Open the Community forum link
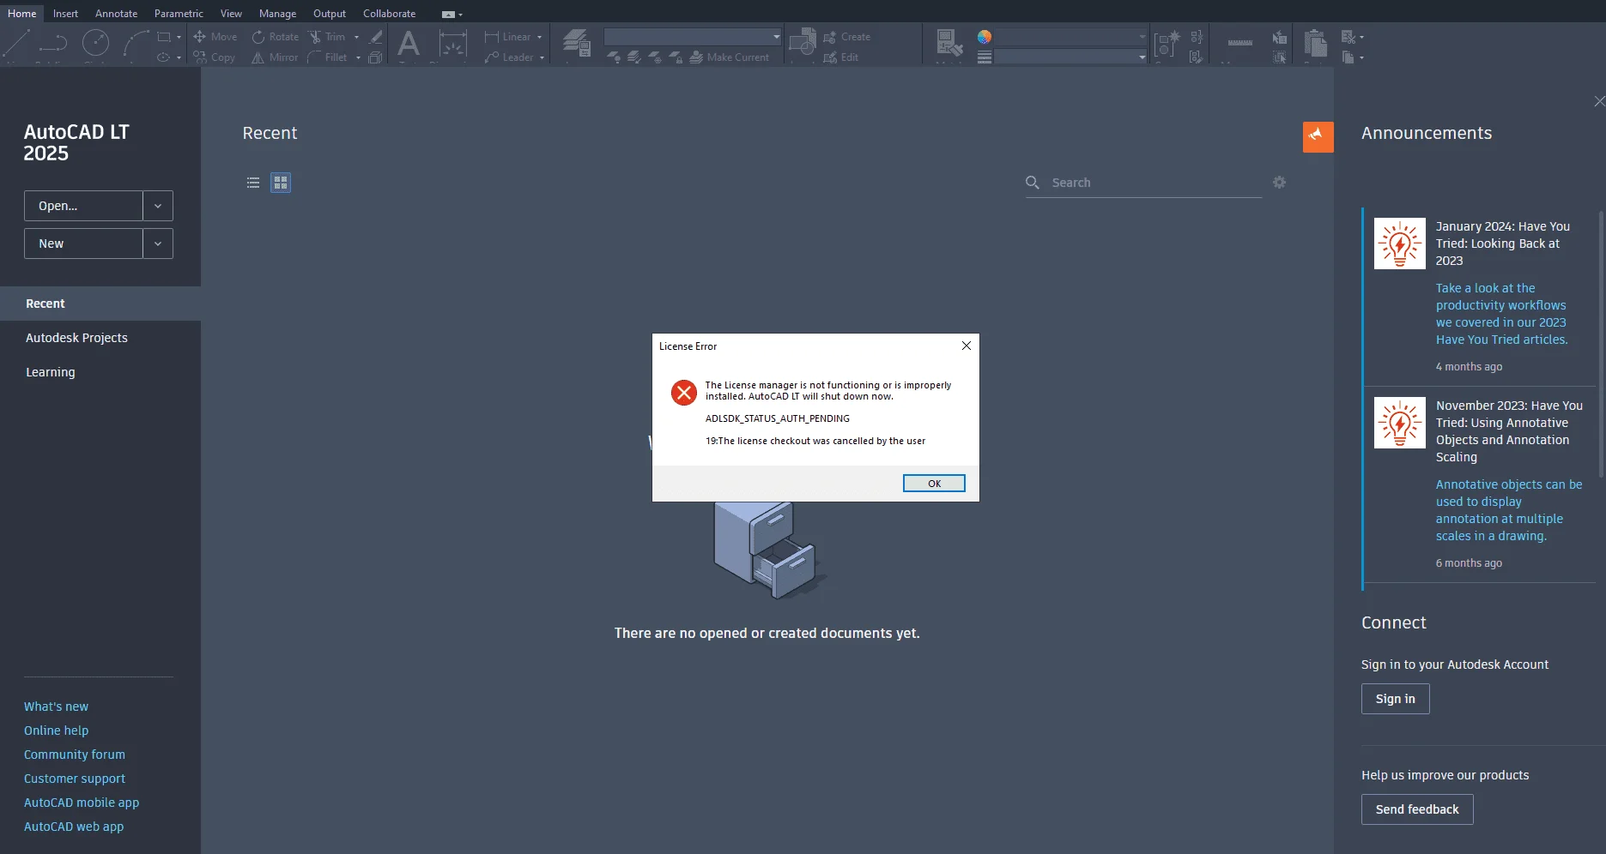This screenshot has width=1606, height=854. tap(75, 755)
